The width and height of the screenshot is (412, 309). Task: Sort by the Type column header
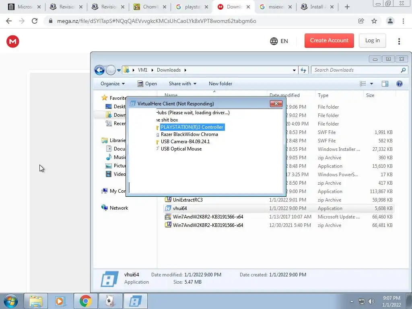coord(339,95)
